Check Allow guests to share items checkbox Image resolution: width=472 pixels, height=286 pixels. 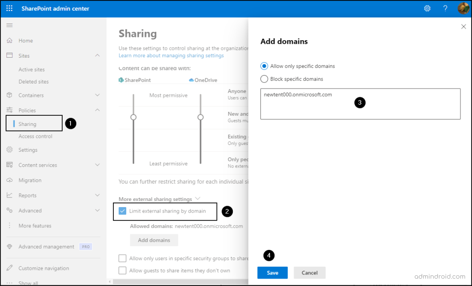coord(123,270)
